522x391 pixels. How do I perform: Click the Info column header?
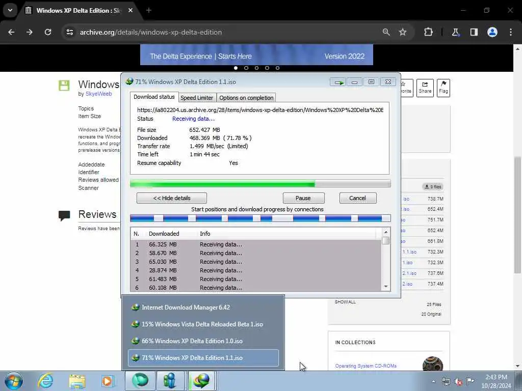click(x=205, y=234)
